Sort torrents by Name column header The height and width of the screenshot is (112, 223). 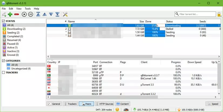[95, 22]
